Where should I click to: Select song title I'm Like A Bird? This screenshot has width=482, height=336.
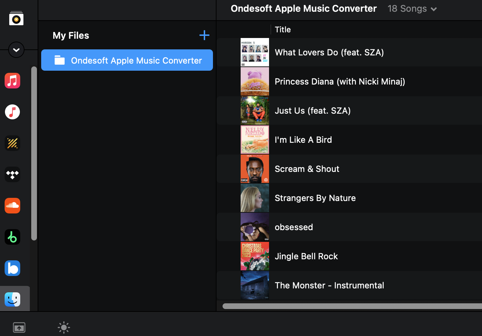303,140
